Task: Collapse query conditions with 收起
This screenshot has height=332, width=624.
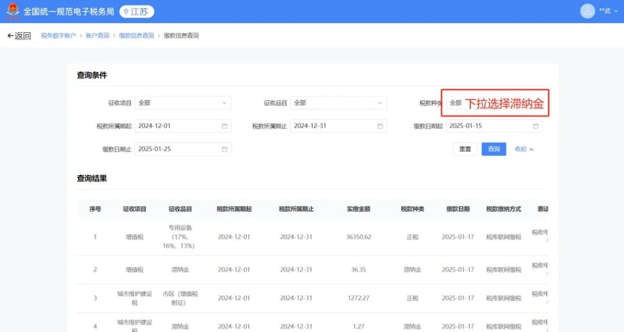Action: (x=524, y=149)
